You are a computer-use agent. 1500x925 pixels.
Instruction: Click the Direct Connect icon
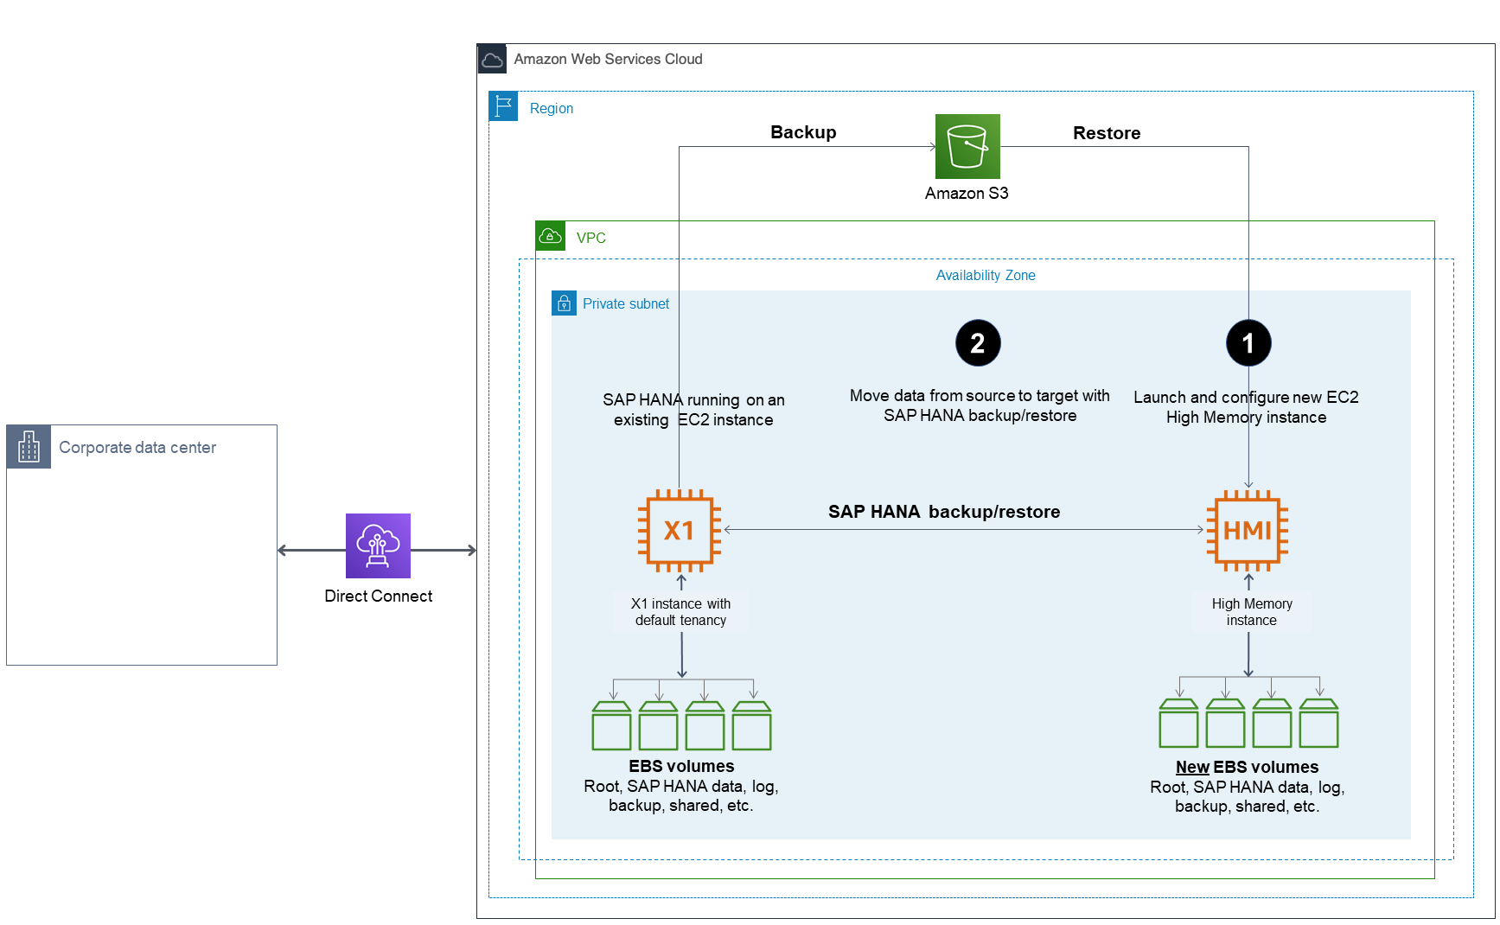(x=378, y=545)
